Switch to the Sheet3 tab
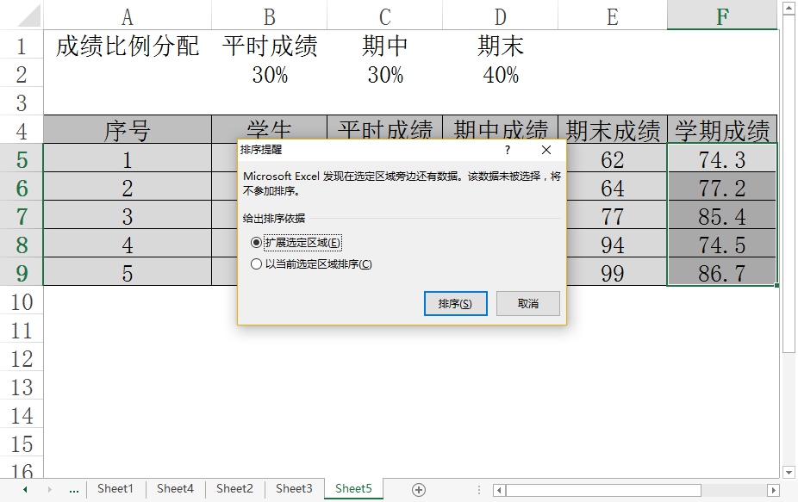The image size is (798, 502). [x=294, y=489]
